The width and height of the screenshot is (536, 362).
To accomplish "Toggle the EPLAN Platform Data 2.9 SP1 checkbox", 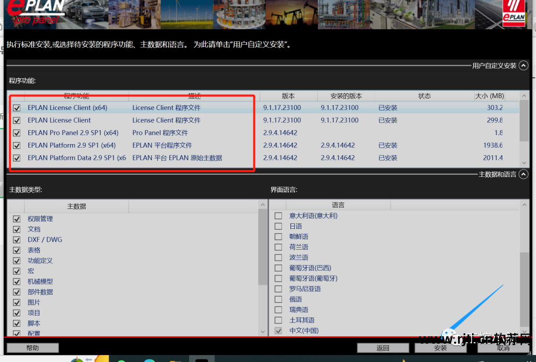I will coord(17,158).
